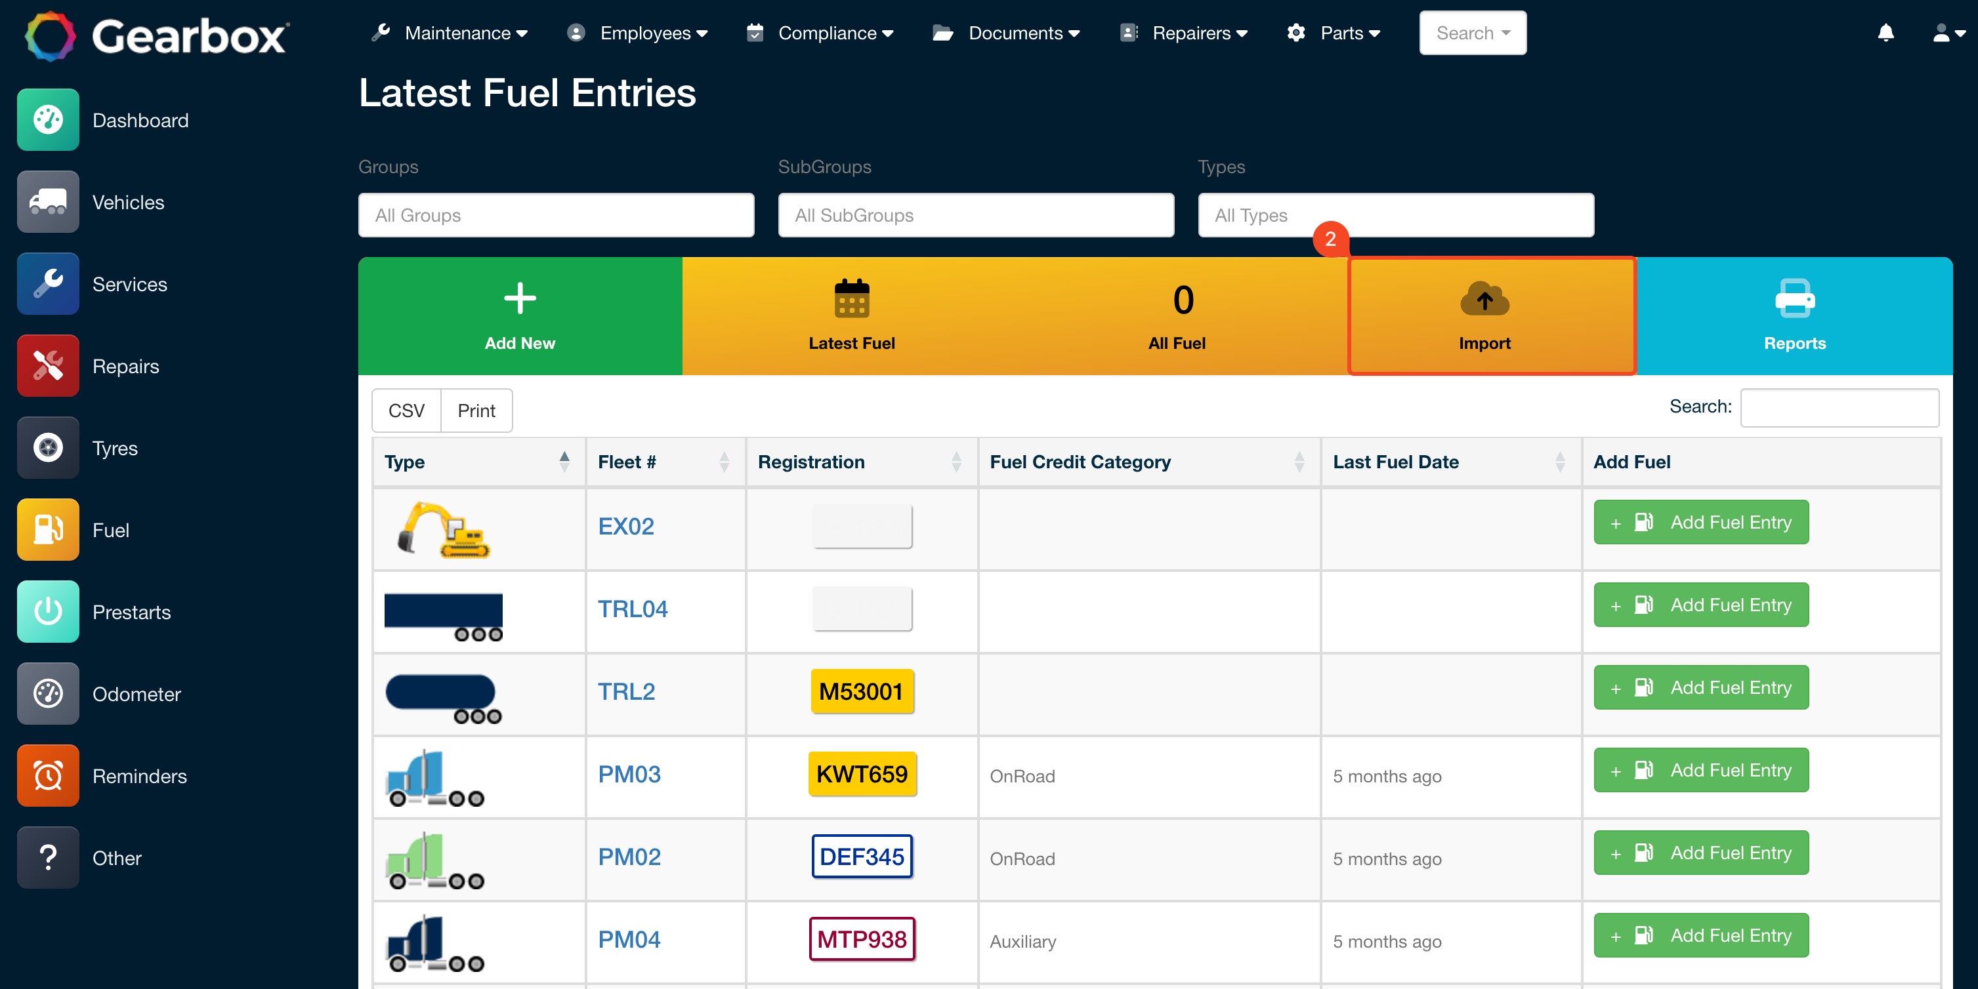The image size is (1978, 989).
Task: Click the notifications bell icon
Action: pyautogui.click(x=1887, y=33)
